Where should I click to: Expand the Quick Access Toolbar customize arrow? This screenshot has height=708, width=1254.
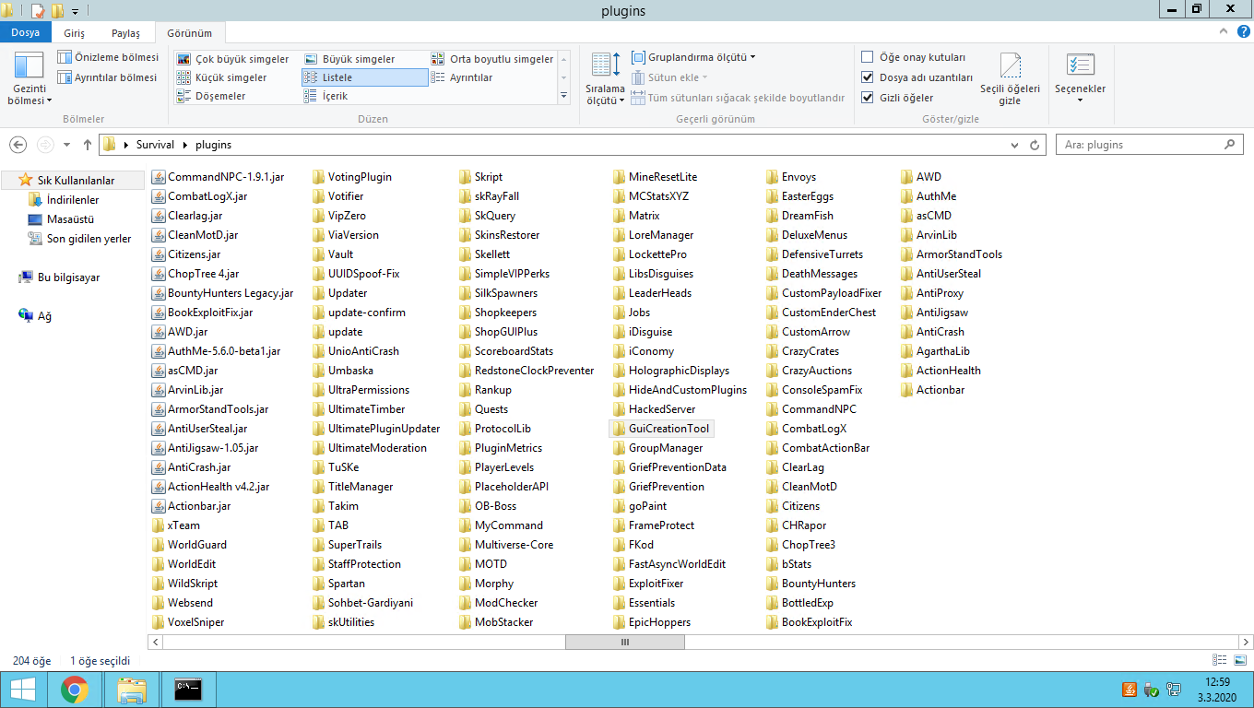(x=75, y=11)
